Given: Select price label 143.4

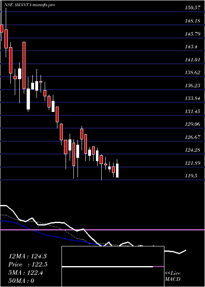Looking at the screenshot, I should pyautogui.click(x=191, y=47).
